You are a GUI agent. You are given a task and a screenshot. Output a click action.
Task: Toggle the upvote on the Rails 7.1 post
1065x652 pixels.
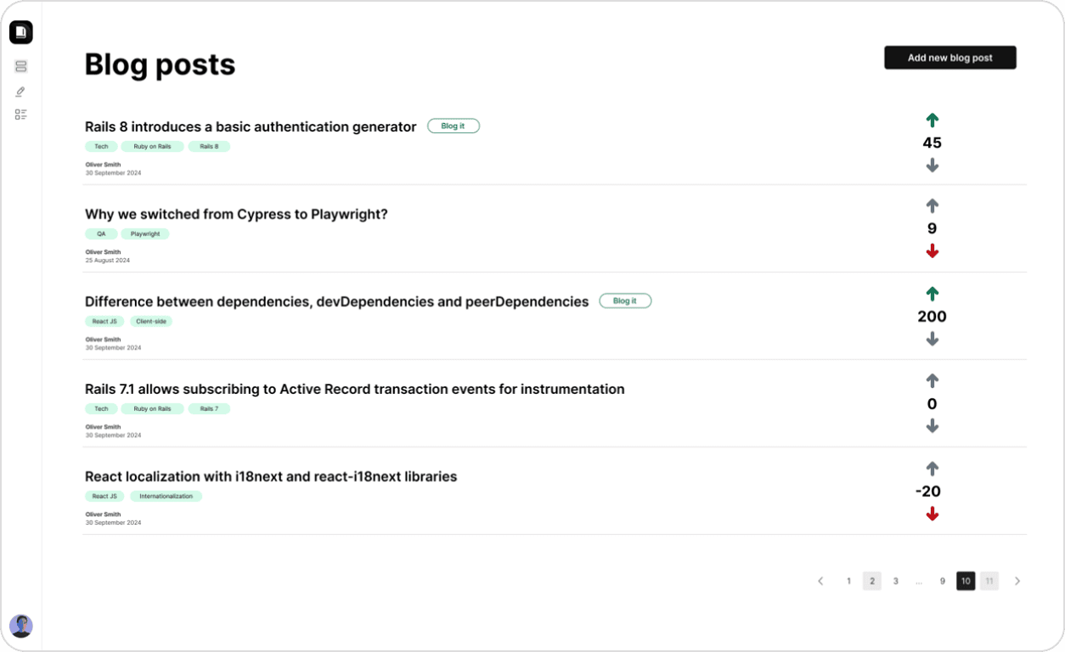pos(932,381)
